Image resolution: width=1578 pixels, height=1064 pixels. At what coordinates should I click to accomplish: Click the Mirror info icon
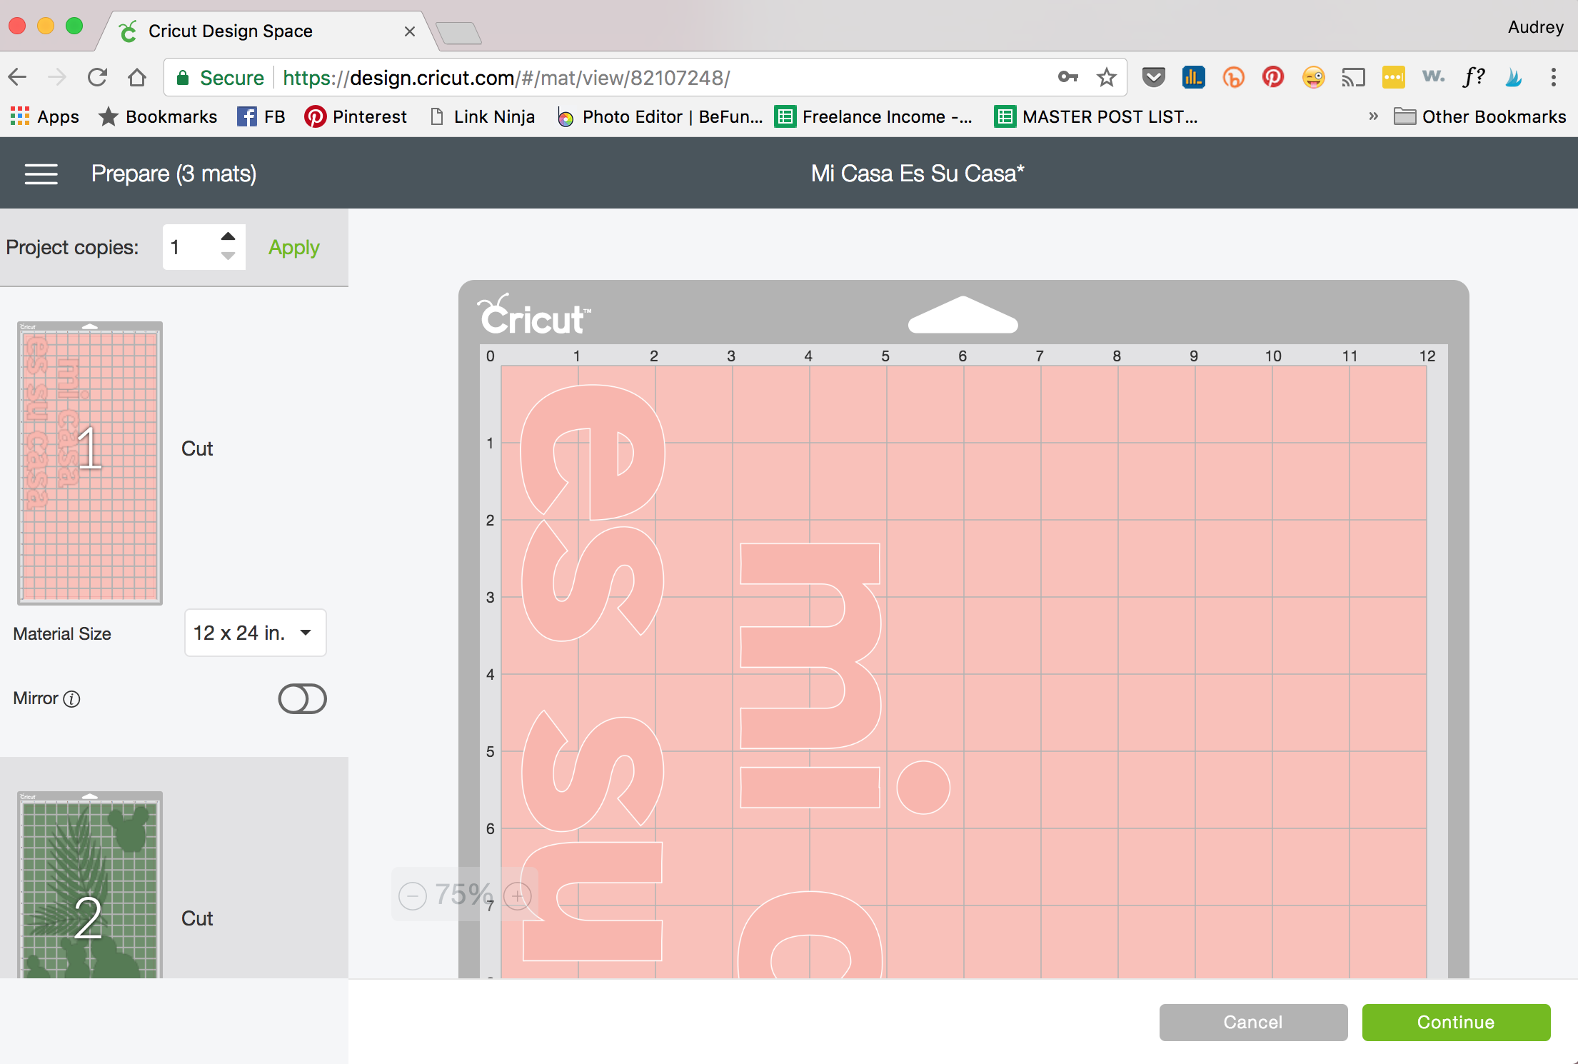71,698
